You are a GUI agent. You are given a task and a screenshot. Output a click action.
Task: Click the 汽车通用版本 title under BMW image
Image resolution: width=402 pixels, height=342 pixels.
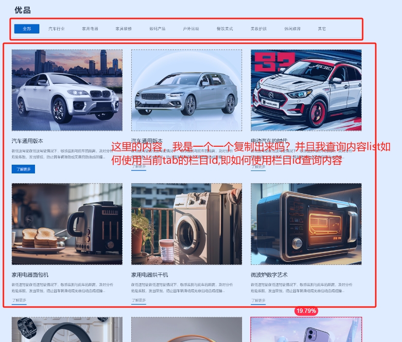click(27, 141)
